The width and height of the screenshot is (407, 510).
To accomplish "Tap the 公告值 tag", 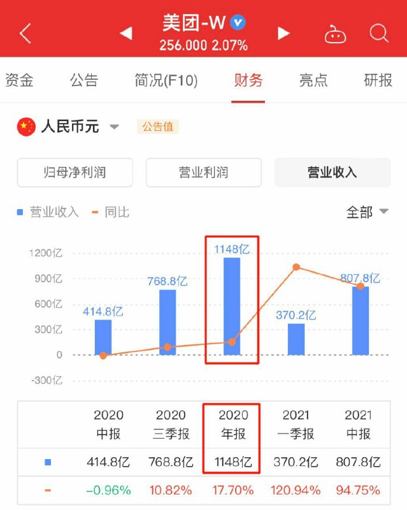I will [158, 126].
